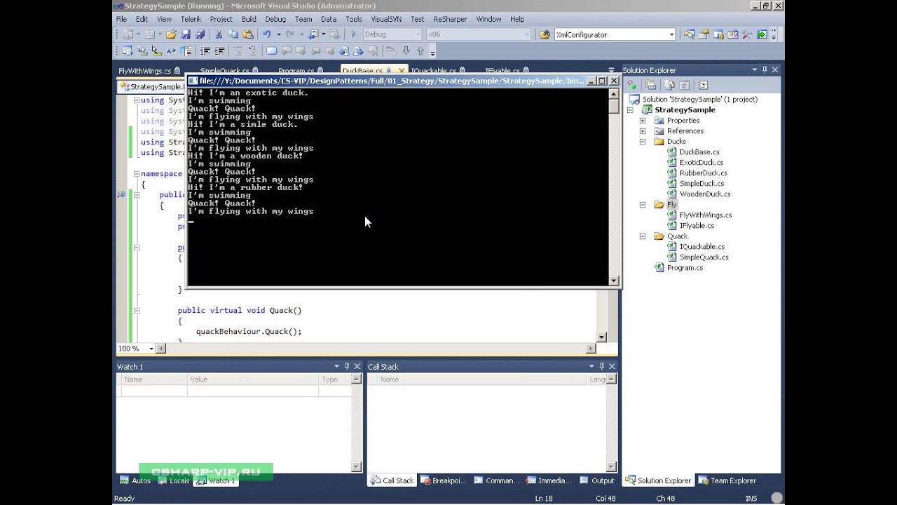Viewport: 897px width, 505px height.
Task: Click the console window vertical scrollbar thumb
Action: tap(614, 106)
